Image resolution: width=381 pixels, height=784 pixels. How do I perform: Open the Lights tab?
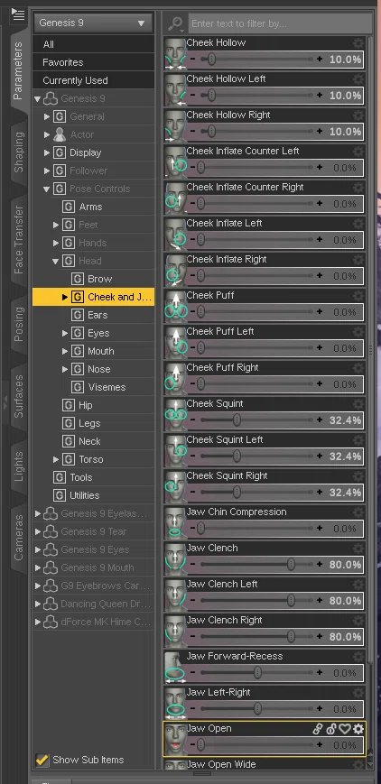(18, 466)
